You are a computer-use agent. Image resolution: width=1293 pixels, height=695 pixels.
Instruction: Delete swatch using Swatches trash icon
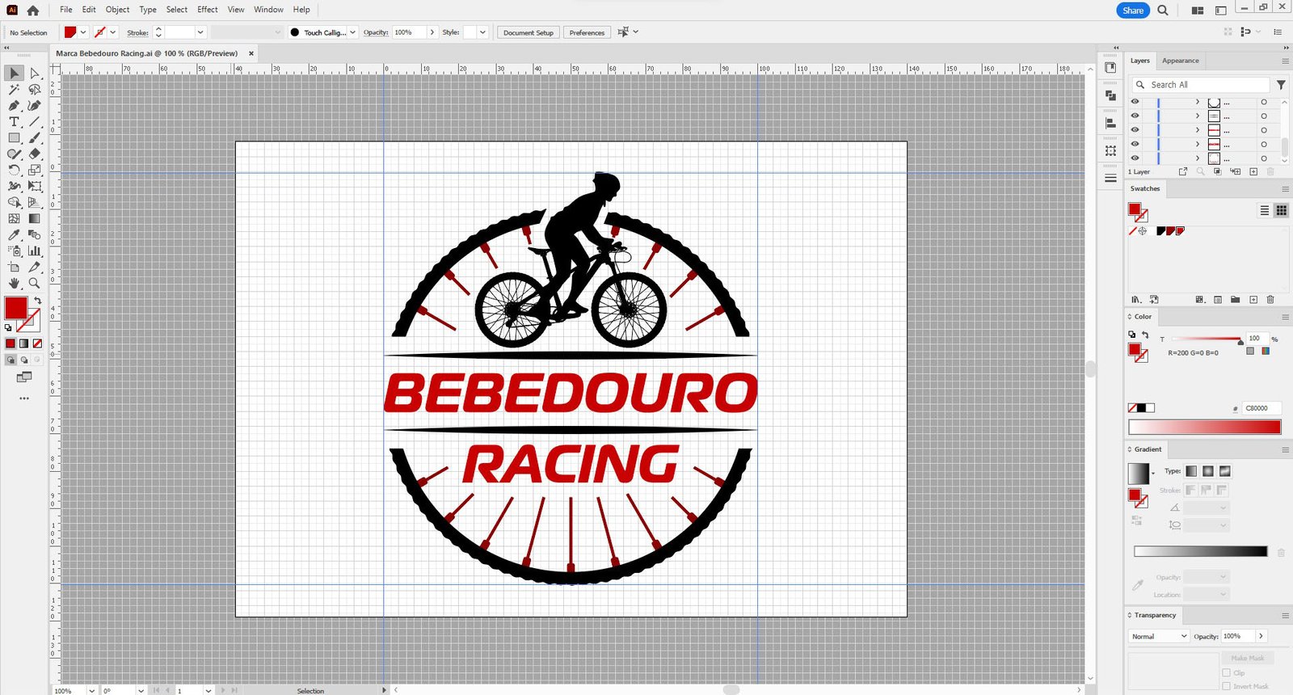point(1270,300)
